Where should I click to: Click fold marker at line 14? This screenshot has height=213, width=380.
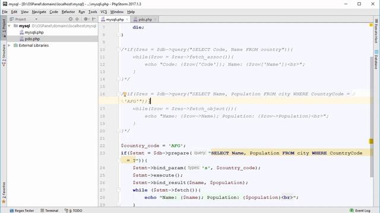tap(119, 79)
